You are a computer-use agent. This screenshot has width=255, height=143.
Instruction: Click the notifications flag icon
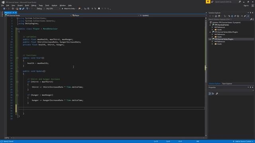[208, 2]
